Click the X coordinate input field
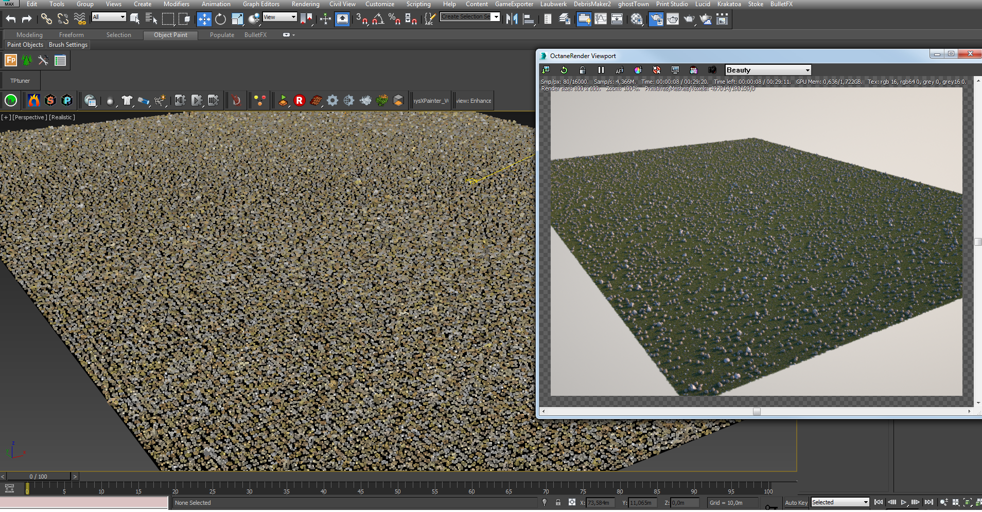The height and width of the screenshot is (512, 982). click(x=600, y=503)
